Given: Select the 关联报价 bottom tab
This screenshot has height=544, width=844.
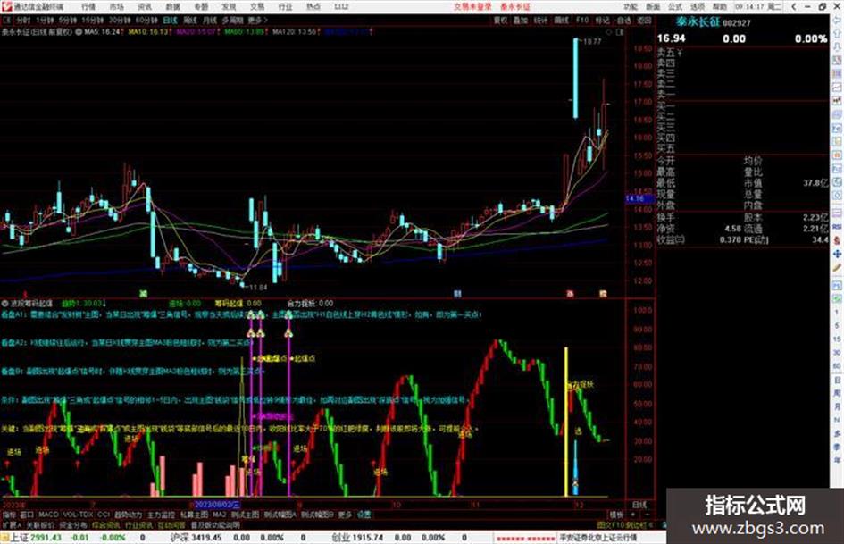Looking at the screenshot, I should (x=40, y=524).
